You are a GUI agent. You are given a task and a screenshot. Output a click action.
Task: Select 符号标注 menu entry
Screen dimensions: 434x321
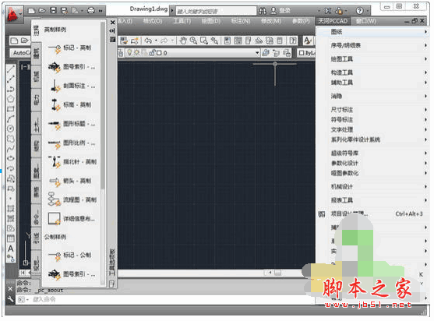coord(372,120)
